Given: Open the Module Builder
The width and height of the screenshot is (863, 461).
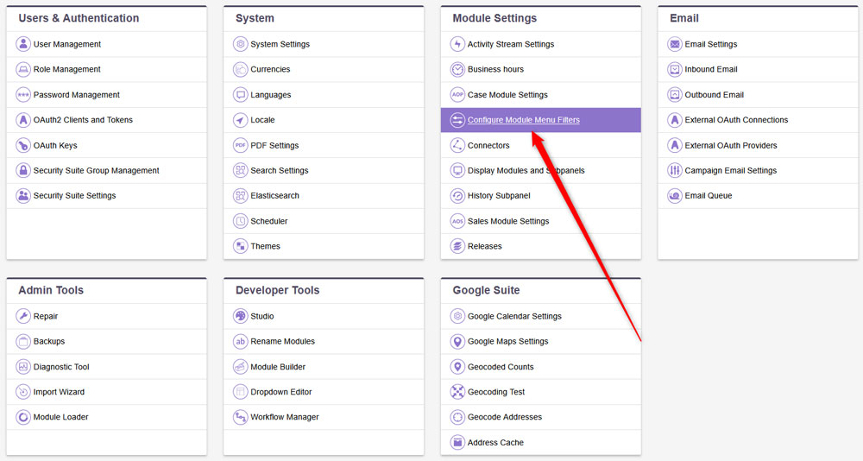Looking at the screenshot, I should click(x=277, y=367).
